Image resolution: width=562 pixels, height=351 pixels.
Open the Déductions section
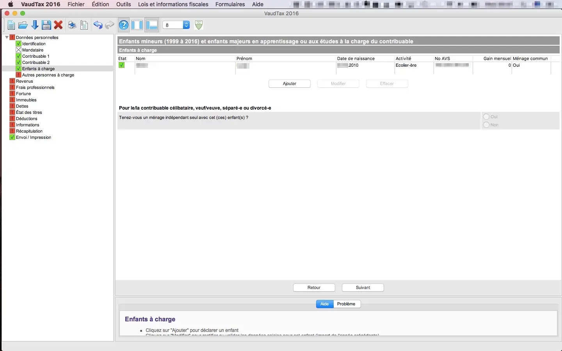coord(27,119)
